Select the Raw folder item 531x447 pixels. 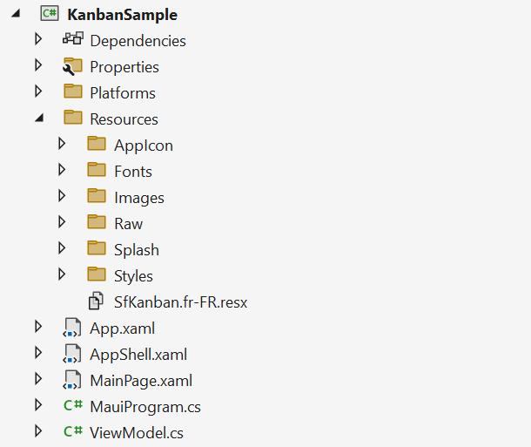pyautogui.click(x=128, y=224)
